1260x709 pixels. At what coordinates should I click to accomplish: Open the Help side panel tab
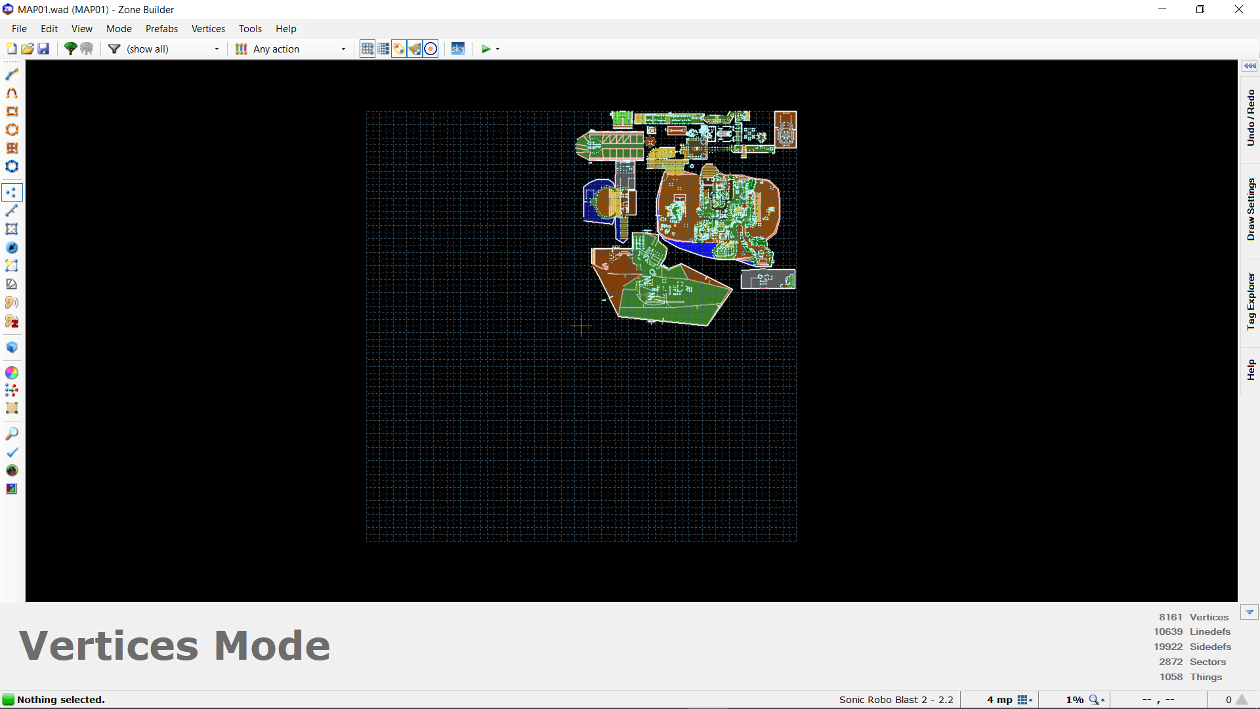coord(1250,370)
